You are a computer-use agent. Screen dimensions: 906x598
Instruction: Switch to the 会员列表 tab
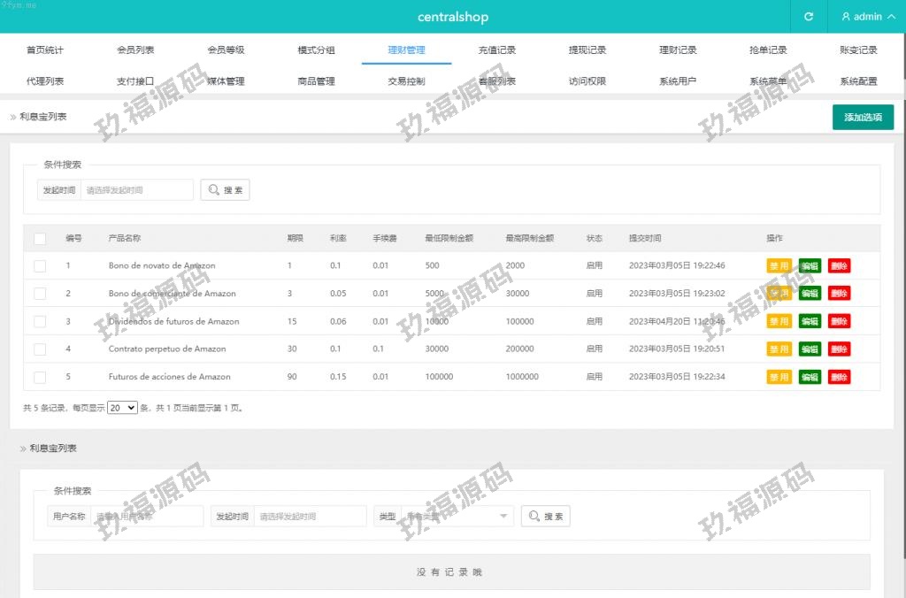point(135,50)
